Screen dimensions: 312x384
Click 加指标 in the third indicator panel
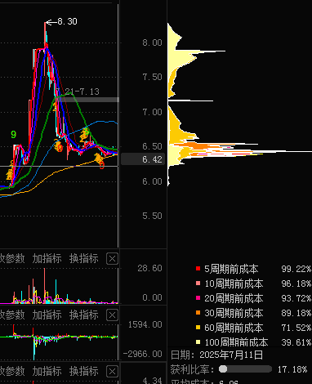47,372
